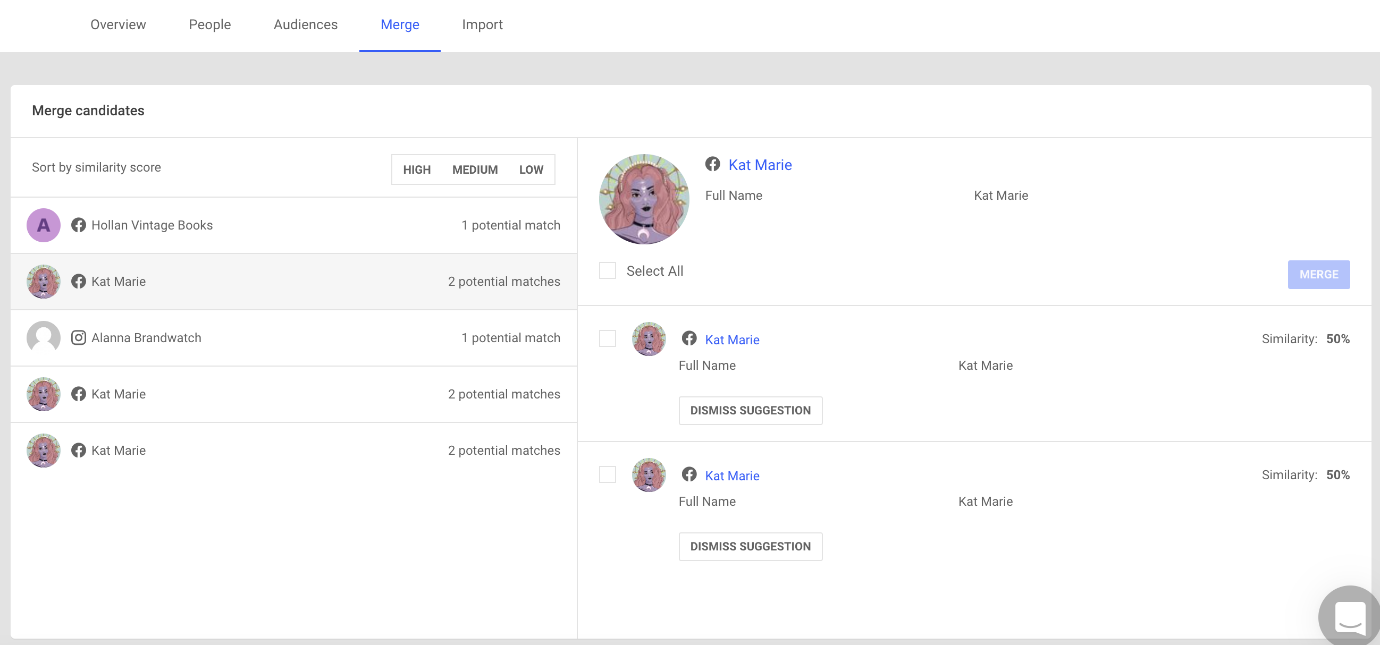Sort by MEDIUM similarity score

(475, 169)
